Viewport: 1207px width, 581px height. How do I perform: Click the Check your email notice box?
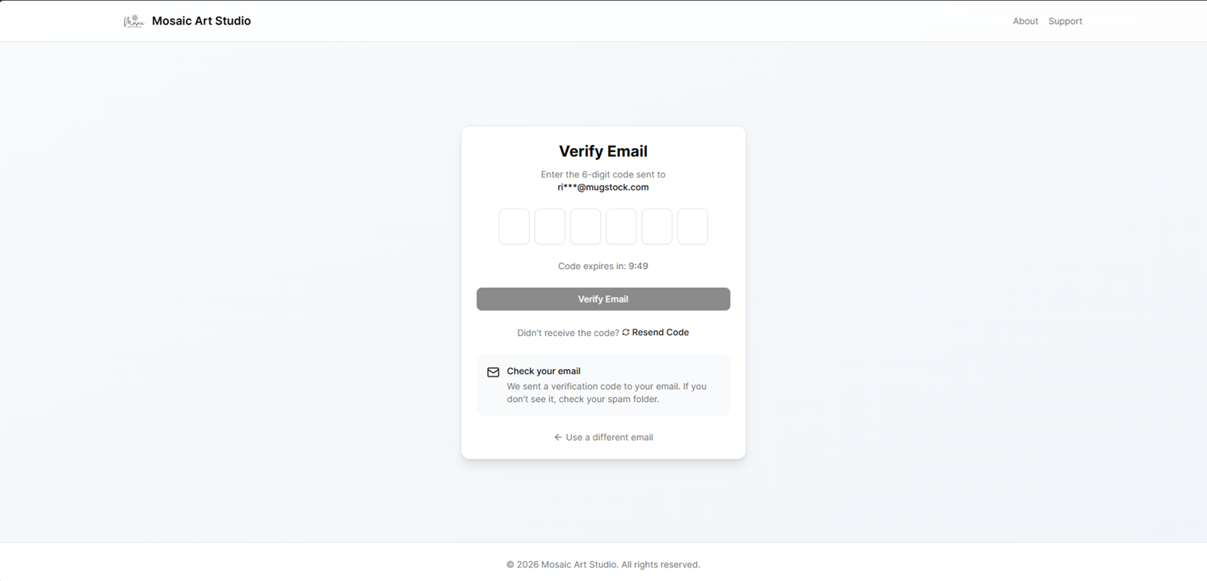pyautogui.click(x=603, y=384)
